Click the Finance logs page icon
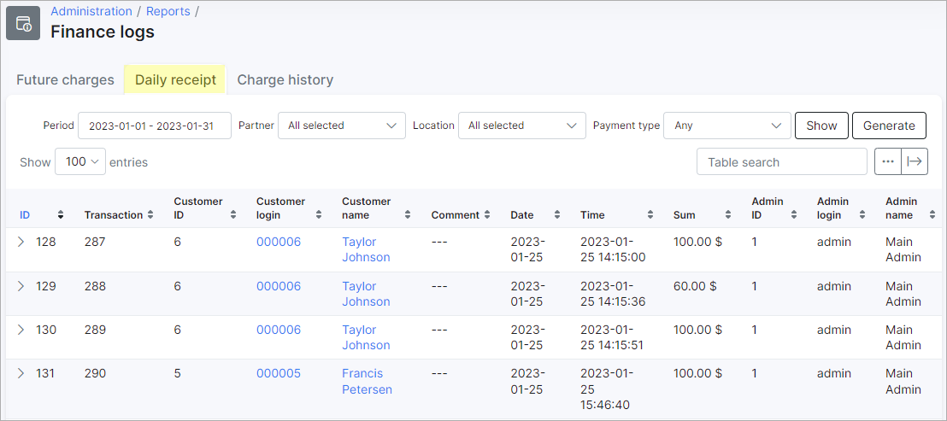 pos(23,24)
